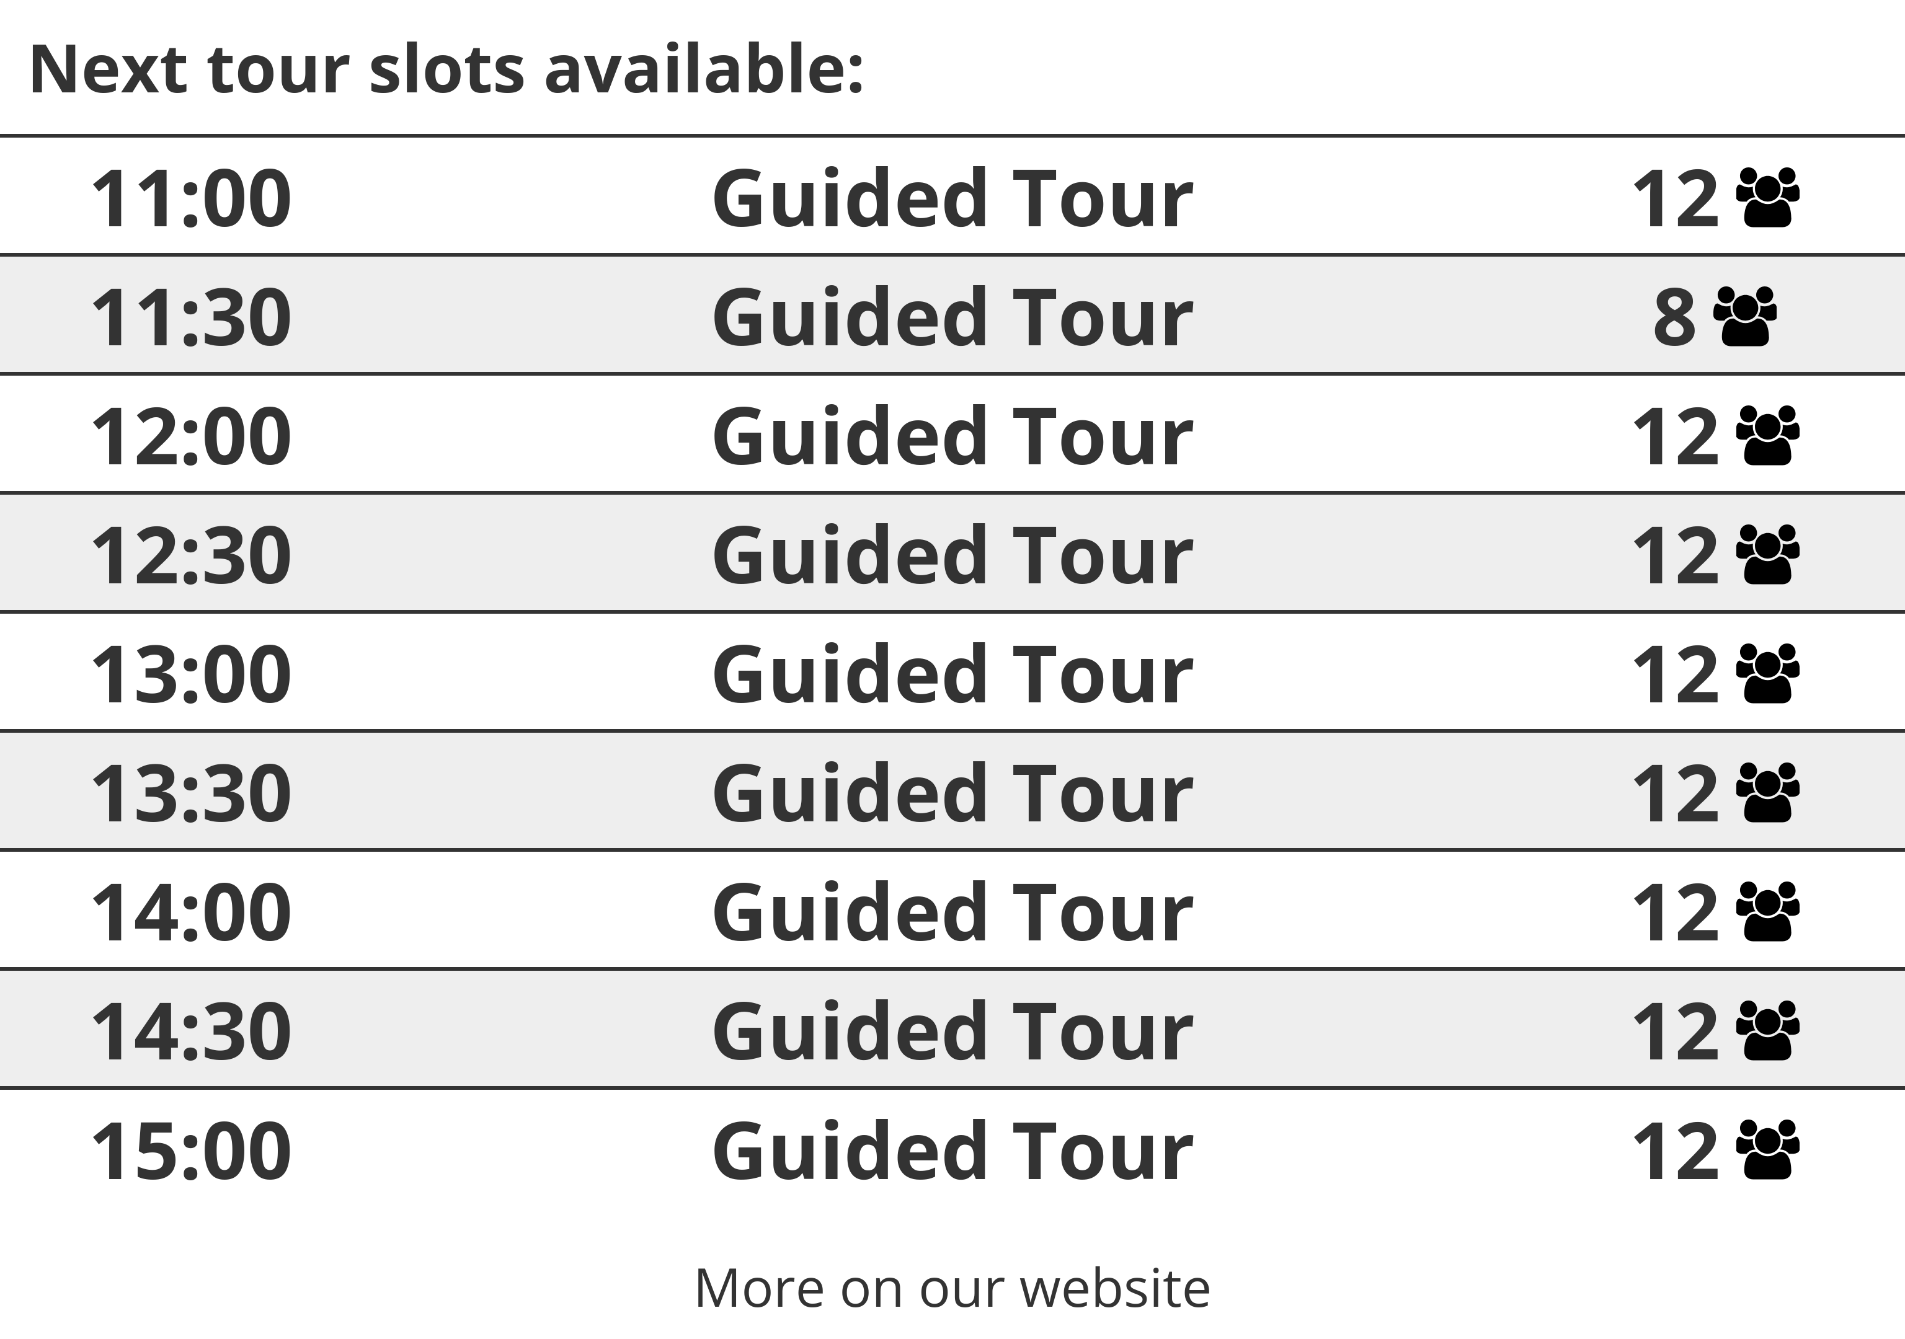Click the group icon for 11:00 tour
1905x1339 pixels.
1767,198
